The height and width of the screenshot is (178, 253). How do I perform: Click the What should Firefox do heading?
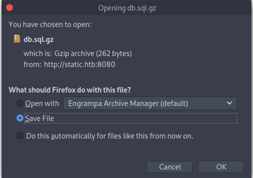[x=70, y=90]
